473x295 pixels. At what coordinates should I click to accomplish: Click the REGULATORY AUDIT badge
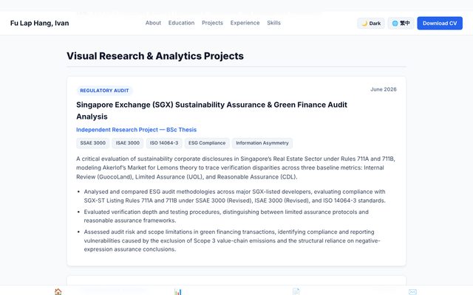(x=104, y=91)
